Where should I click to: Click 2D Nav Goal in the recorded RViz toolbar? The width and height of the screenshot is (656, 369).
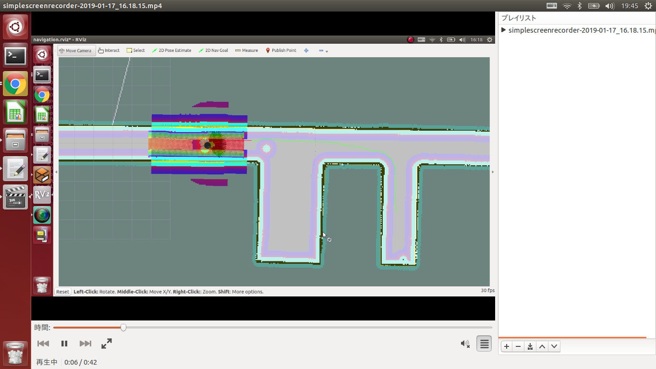pos(213,50)
